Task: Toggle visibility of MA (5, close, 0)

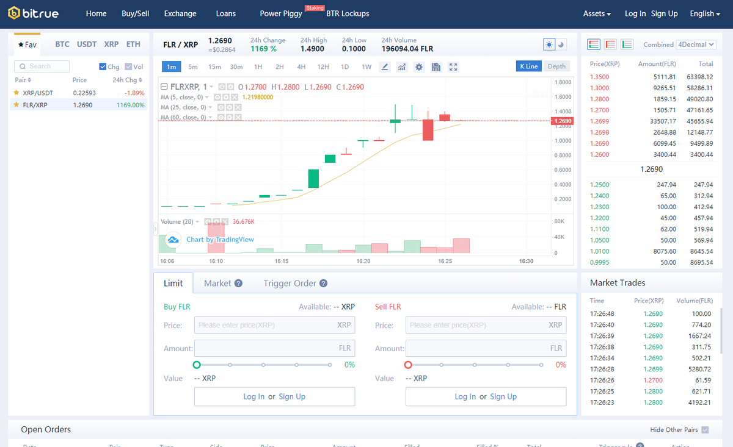Action: coord(217,97)
